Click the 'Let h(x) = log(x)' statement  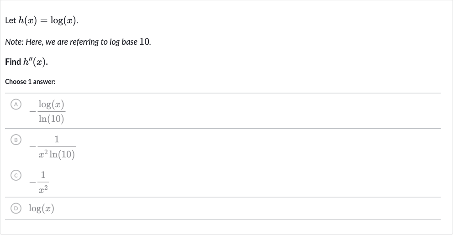coord(42,21)
